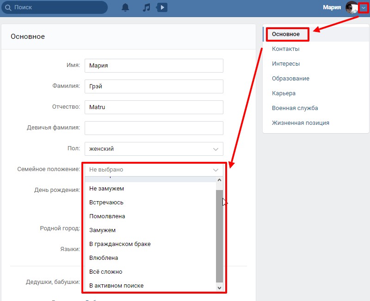Screen dimensions: 370x301
Task: Open the Жизненная позиция section
Action: pos(300,123)
